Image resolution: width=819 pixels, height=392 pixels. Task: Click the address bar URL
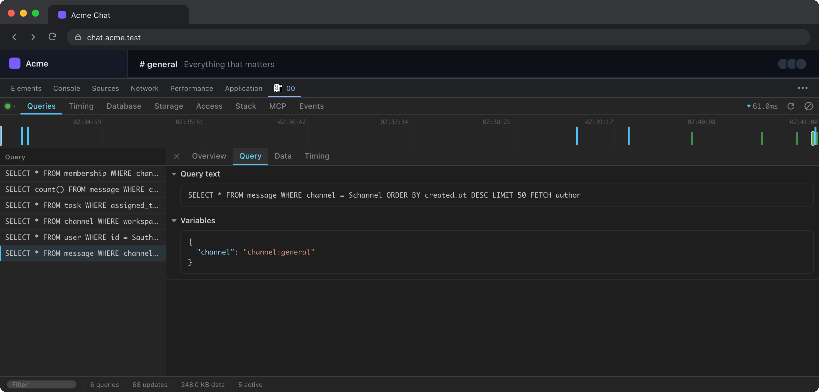tap(114, 37)
